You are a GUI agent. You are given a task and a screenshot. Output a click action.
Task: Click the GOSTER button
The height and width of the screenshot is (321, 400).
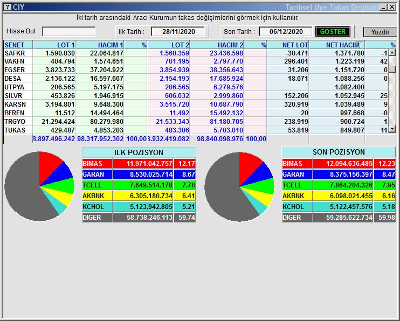tap(333, 32)
